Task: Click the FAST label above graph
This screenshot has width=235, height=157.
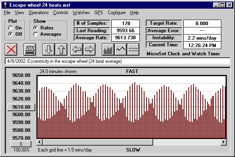Action: (132, 71)
